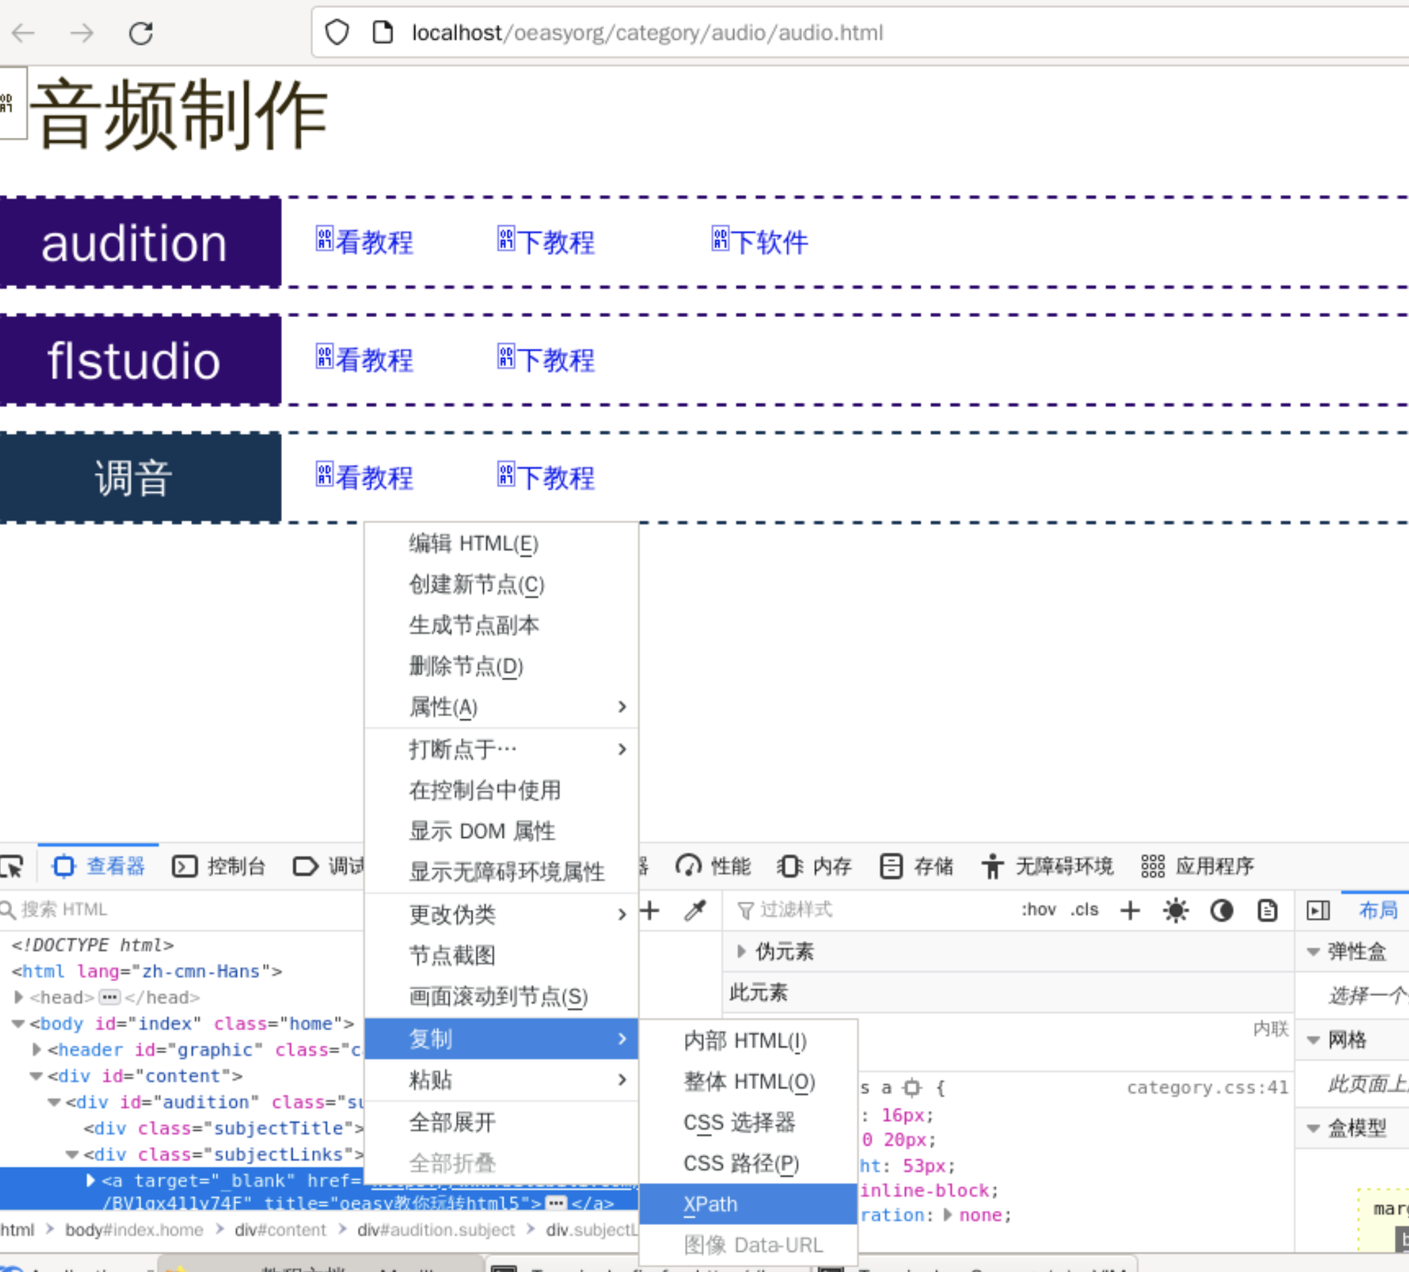Expand the selected anchor element node

tap(91, 1180)
